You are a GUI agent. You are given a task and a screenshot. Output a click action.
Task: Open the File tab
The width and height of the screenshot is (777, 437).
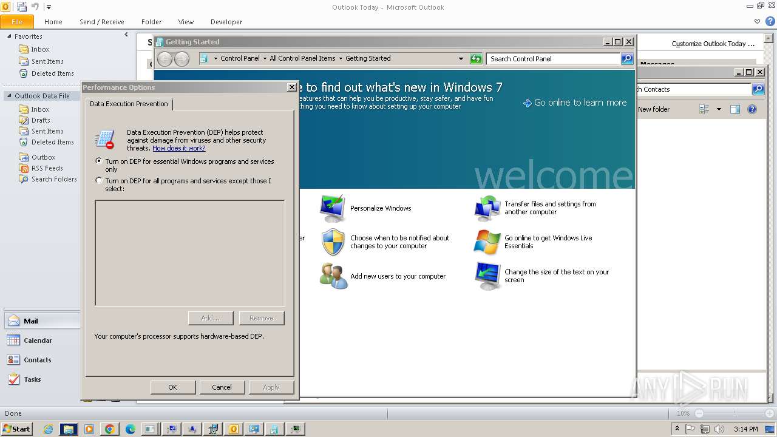point(17,22)
